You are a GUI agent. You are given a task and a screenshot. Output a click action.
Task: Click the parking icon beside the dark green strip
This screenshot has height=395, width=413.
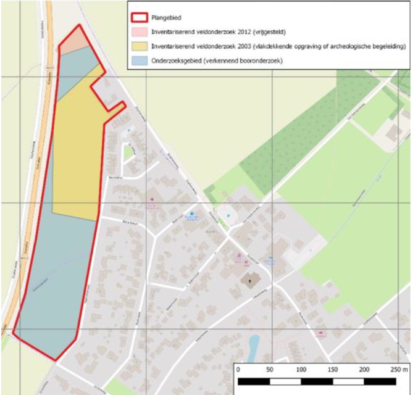pyautogui.click(x=228, y=215)
